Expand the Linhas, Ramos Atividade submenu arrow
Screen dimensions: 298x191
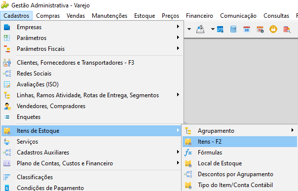(x=178, y=94)
